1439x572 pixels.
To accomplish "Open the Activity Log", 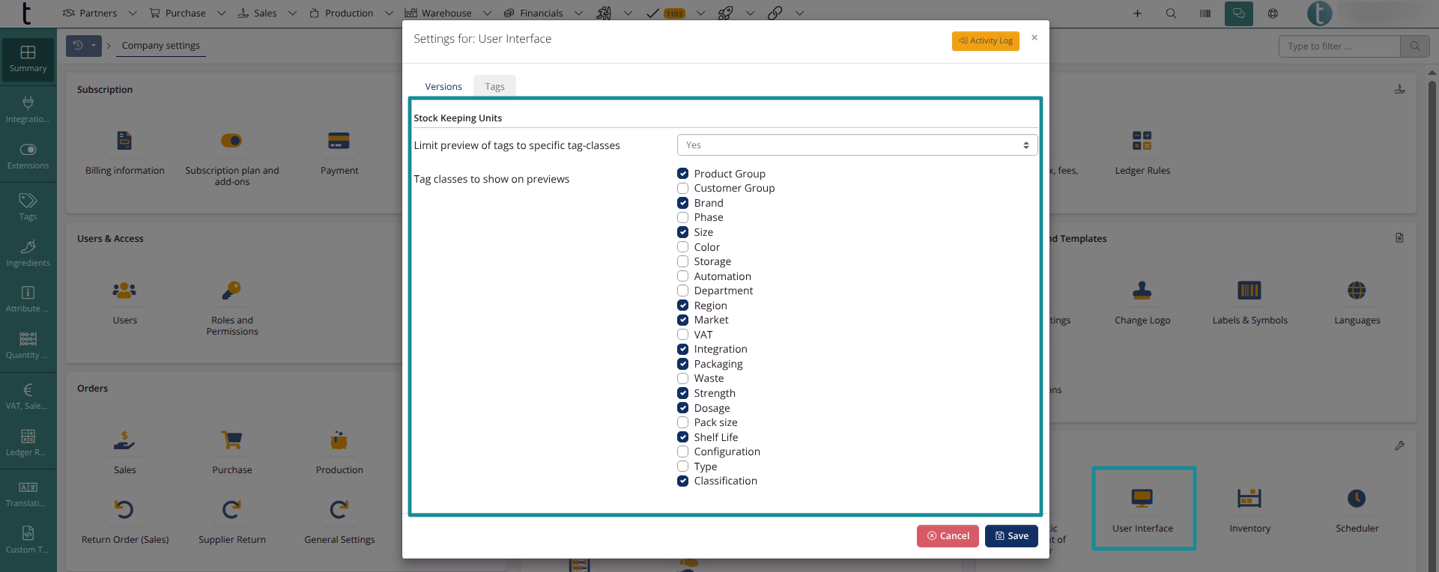I will coord(986,41).
